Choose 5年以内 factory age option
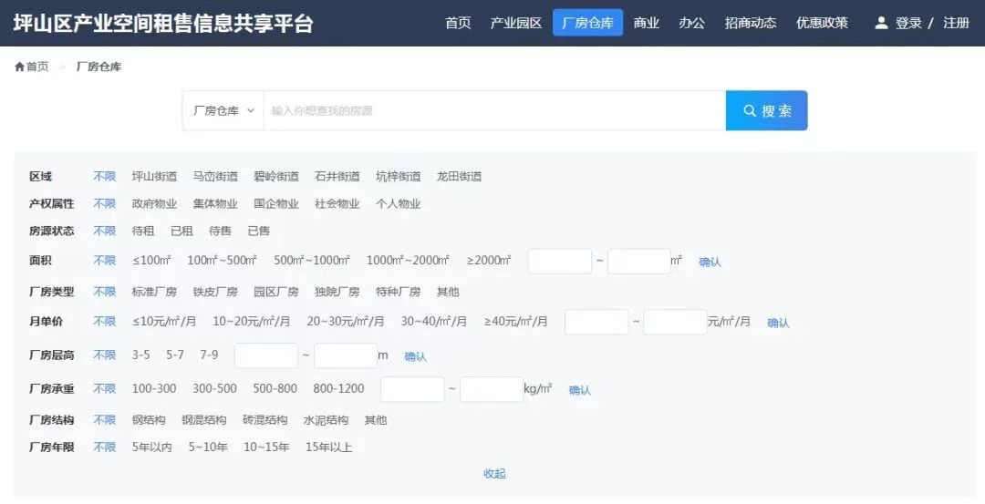This screenshot has height=504, width=985. tap(151, 447)
